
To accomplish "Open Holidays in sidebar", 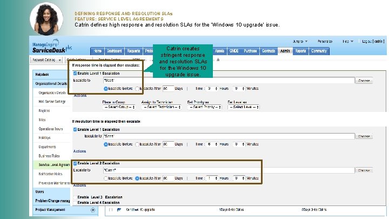I will click(x=44, y=138).
